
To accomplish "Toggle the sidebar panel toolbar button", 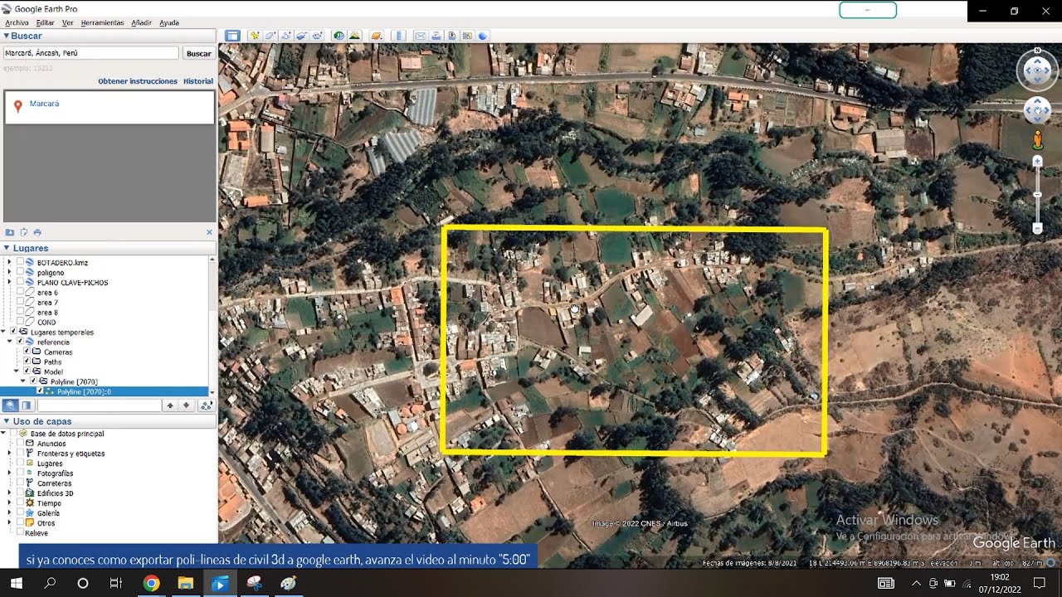I will pyautogui.click(x=232, y=36).
